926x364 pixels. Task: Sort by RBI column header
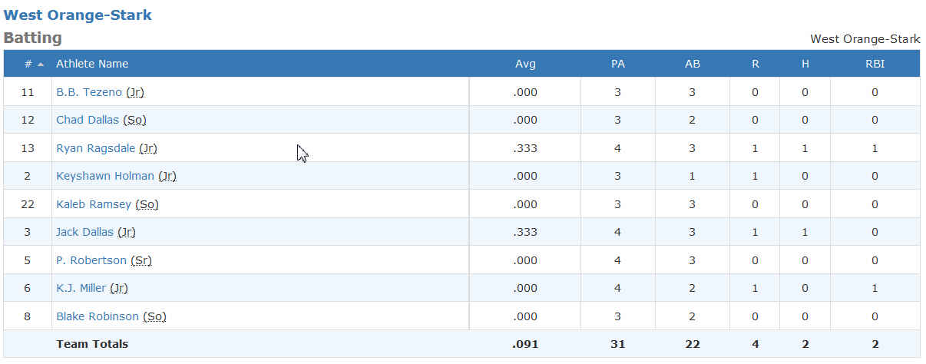pos(875,64)
